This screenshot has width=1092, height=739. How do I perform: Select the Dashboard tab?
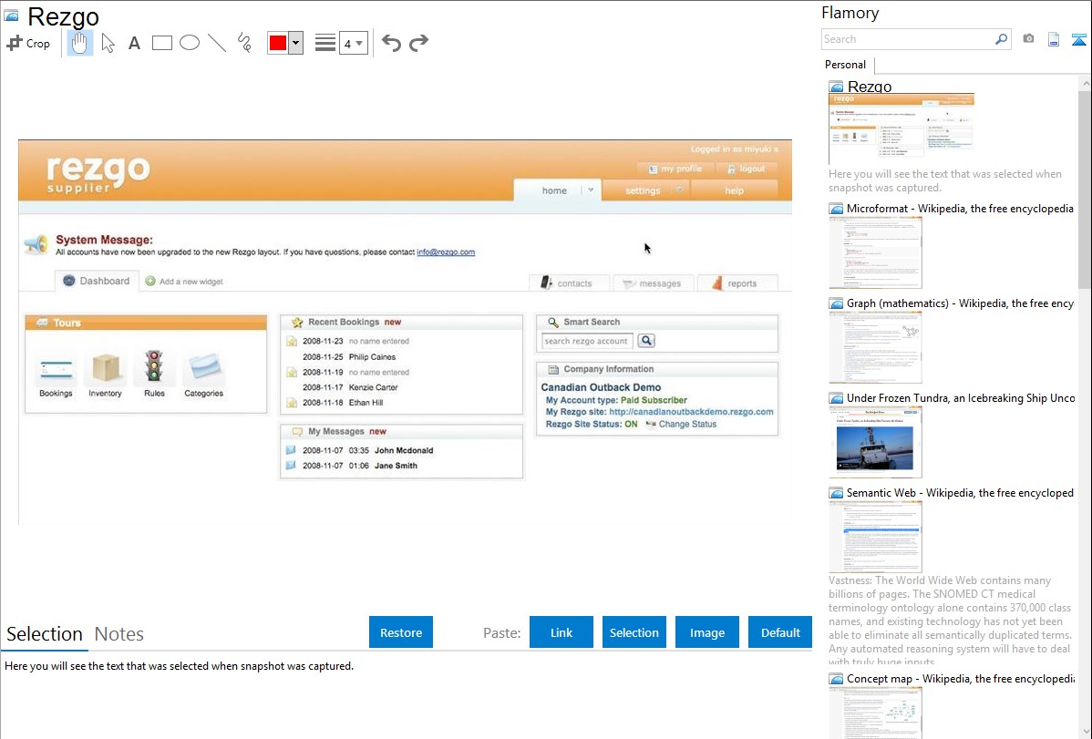(x=97, y=281)
